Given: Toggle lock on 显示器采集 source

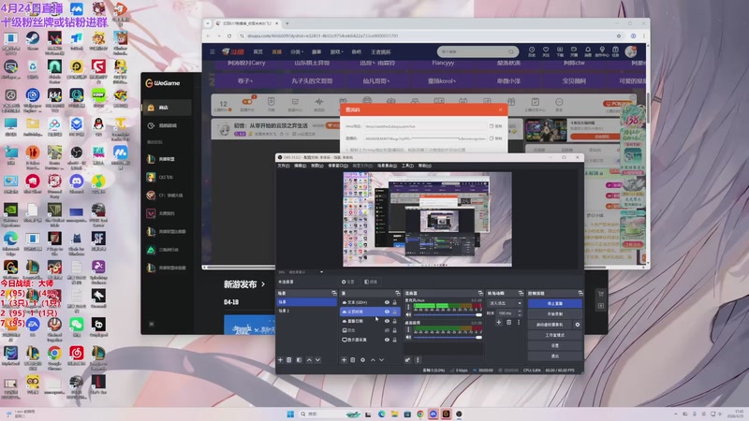Looking at the screenshot, I should (x=394, y=340).
